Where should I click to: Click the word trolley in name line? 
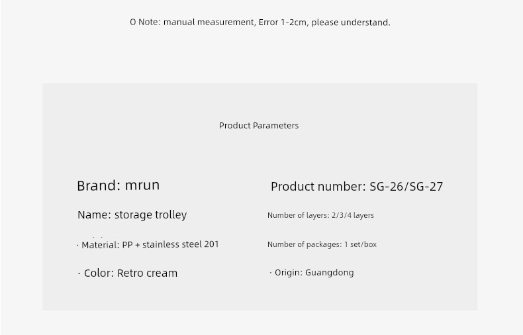(171, 215)
